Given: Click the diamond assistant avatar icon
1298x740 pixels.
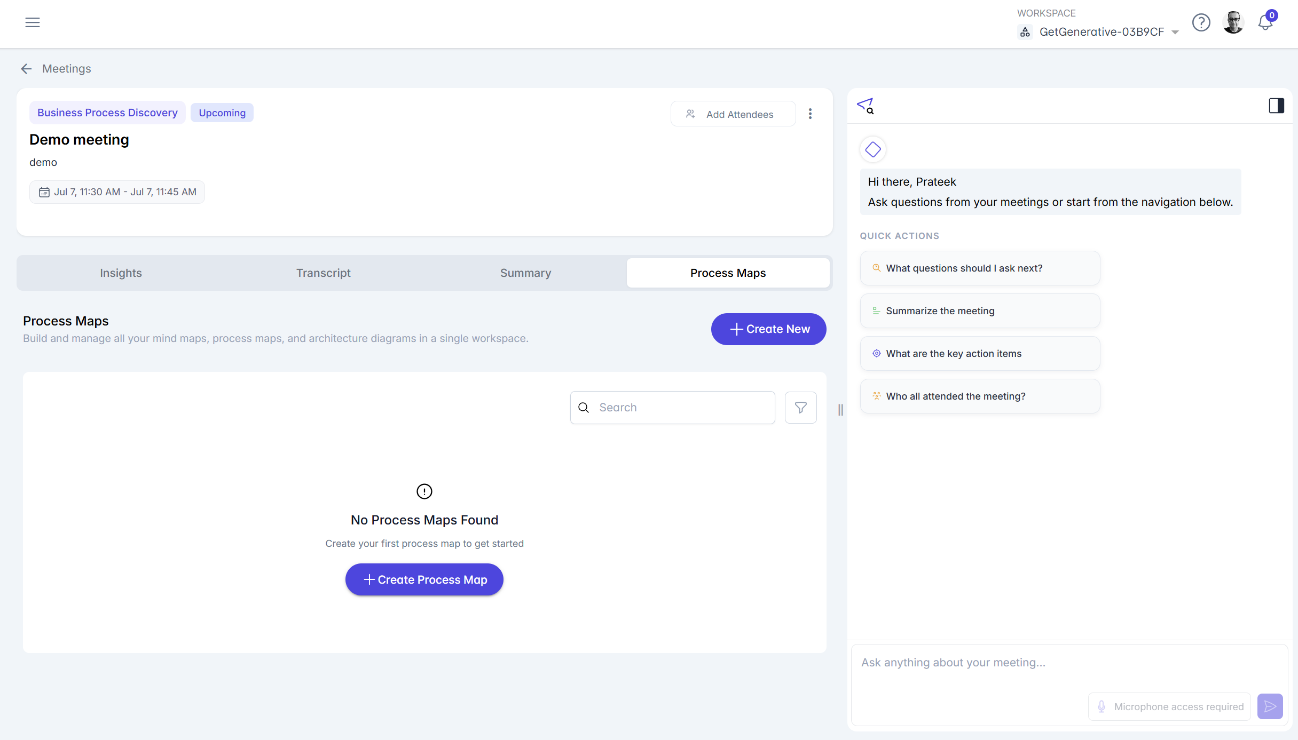Looking at the screenshot, I should pos(873,149).
